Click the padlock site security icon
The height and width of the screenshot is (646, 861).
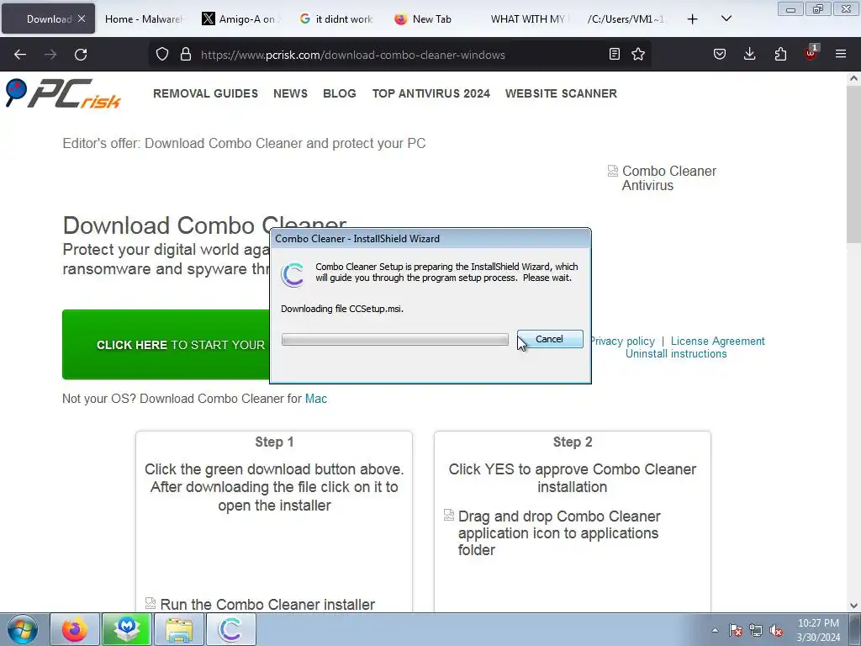[186, 54]
